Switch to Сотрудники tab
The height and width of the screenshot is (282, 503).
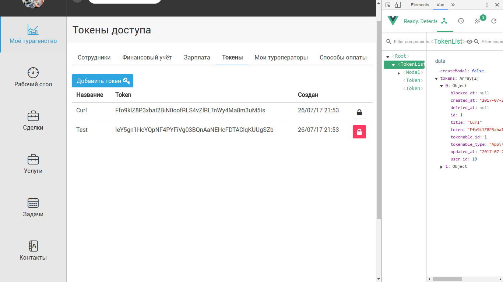[94, 57]
